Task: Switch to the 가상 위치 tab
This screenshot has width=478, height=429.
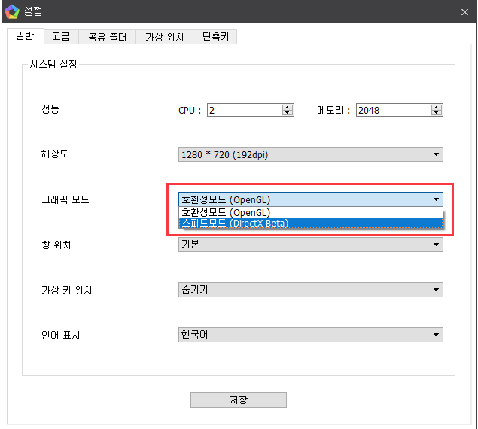Action: [x=164, y=37]
